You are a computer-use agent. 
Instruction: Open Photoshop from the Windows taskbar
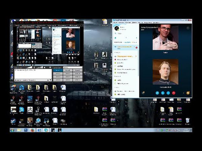[26, 130]
